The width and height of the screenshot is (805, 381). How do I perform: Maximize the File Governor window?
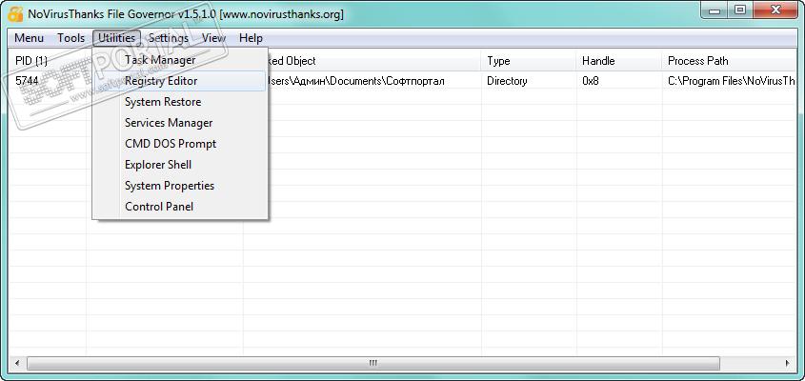point(740,10)
